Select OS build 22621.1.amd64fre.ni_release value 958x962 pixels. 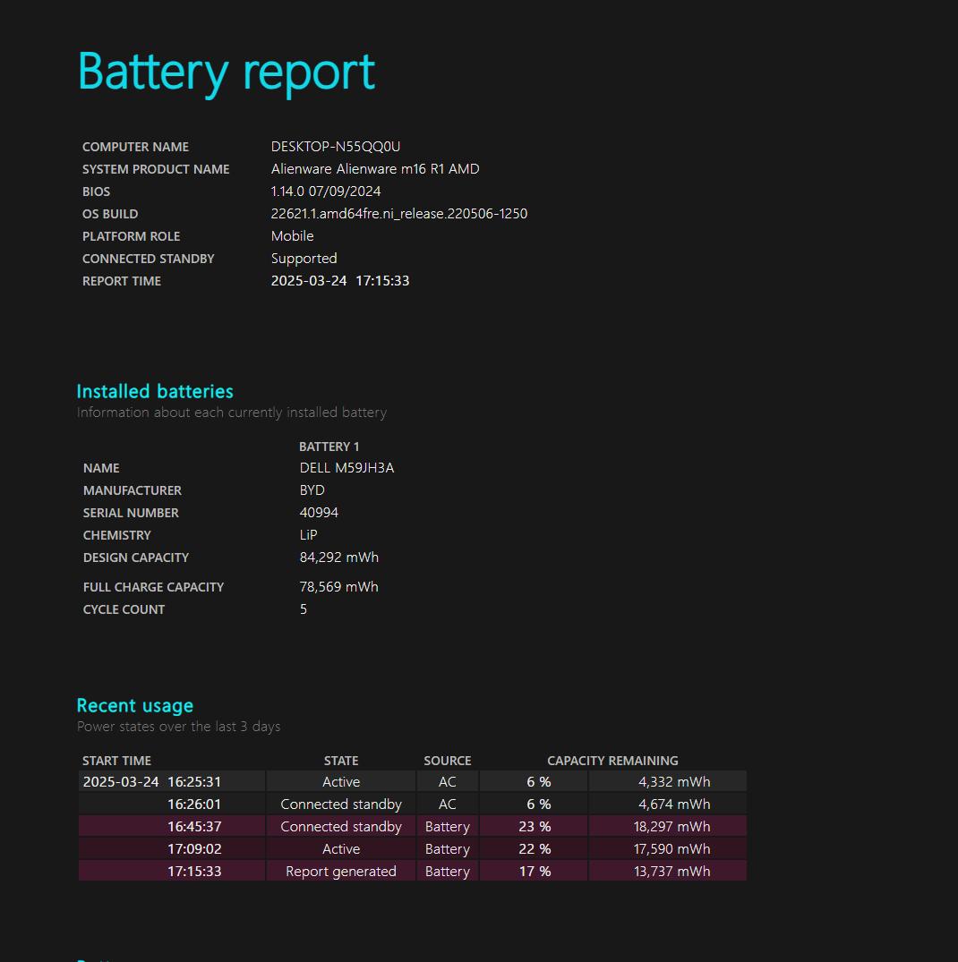[x=399, y=214]
